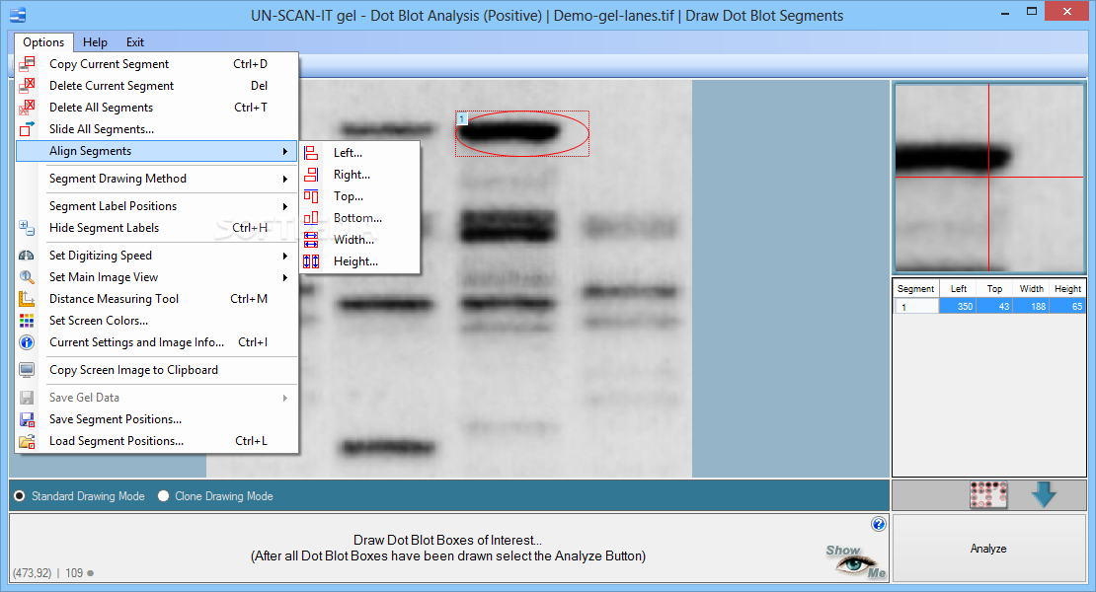Click the Height column header
1096x592 pixels.
tap(1067, 288)
